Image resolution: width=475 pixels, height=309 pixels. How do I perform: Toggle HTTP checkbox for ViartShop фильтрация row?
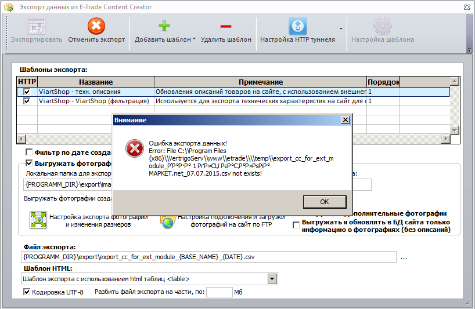click(27, 101)
